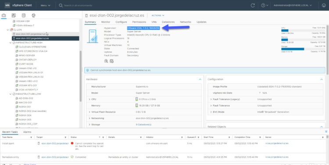The width and height of the screenshot is (329, 165).
Task: Open the 9 Datastore(s) link
Action: [143, 125]
